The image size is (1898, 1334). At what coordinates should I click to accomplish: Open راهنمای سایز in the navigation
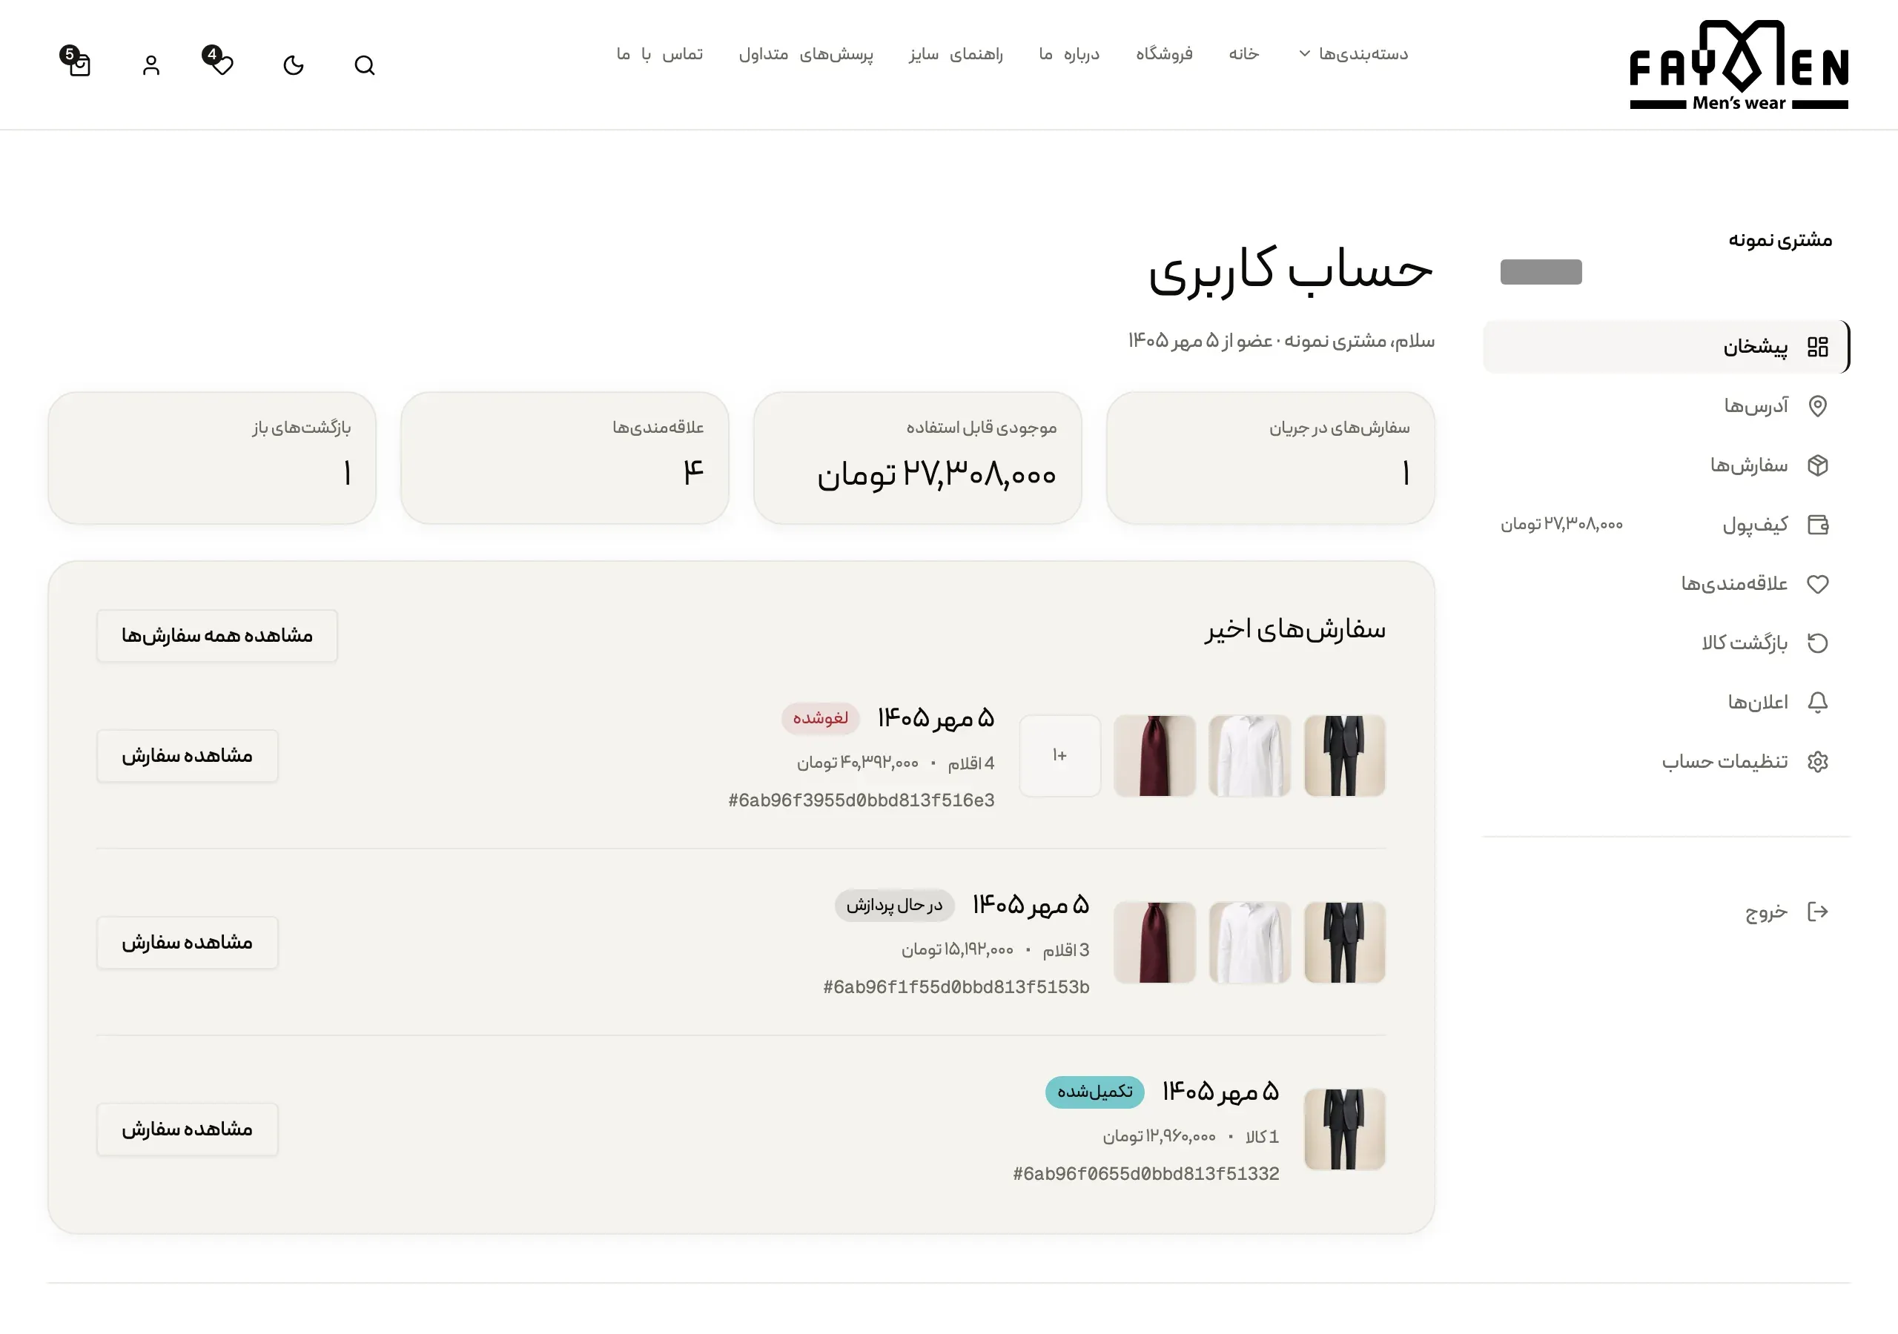pos(956,53)
